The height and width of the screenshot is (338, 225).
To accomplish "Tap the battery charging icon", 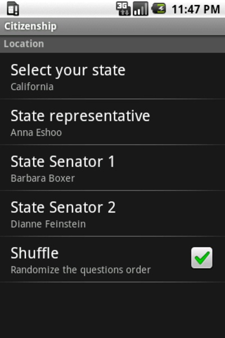I will coord(159,8).
